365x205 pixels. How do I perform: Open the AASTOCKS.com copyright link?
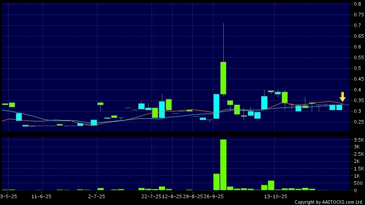click(328, 202)
